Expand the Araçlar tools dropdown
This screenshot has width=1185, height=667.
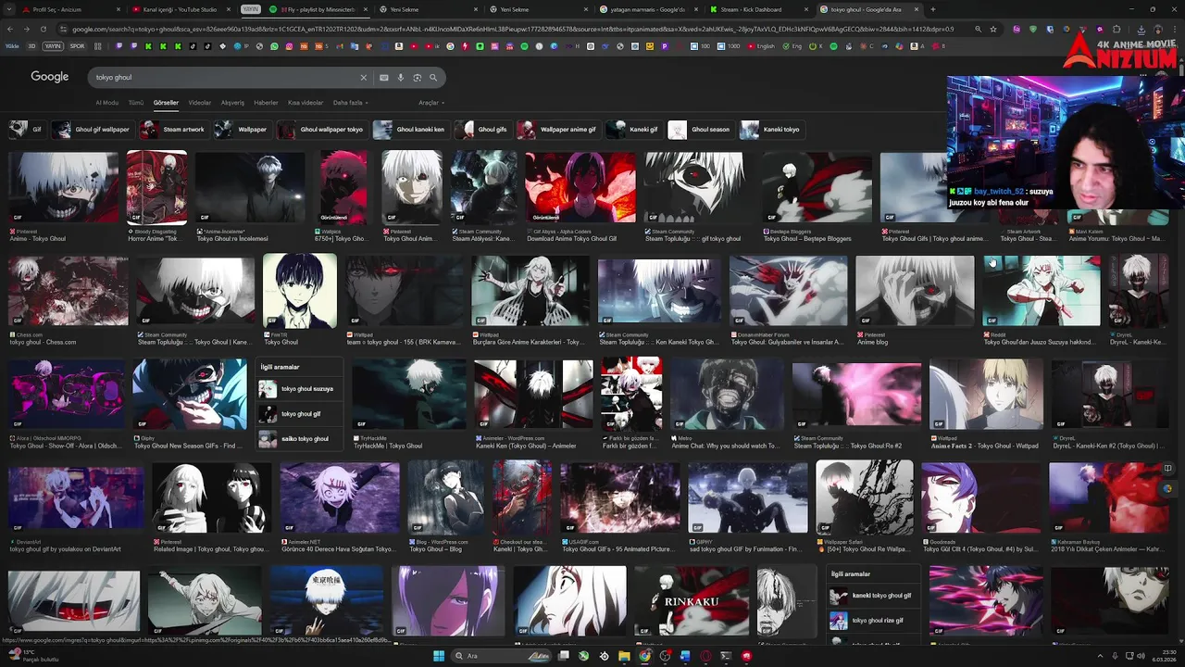click(x=431, y=103)
